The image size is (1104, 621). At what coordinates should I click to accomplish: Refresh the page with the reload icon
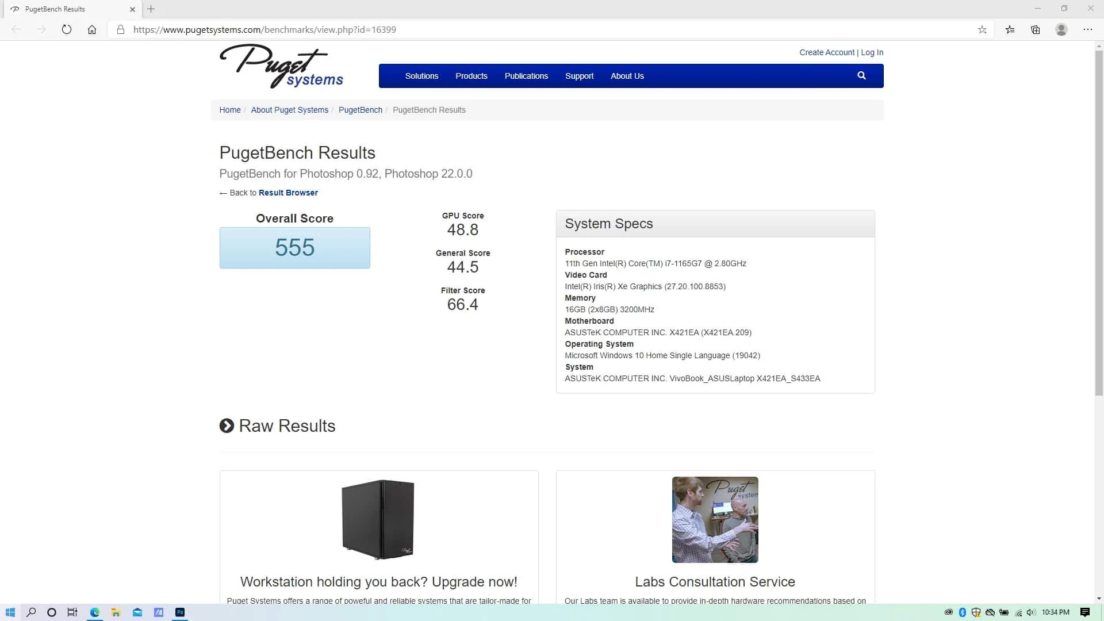67,29
